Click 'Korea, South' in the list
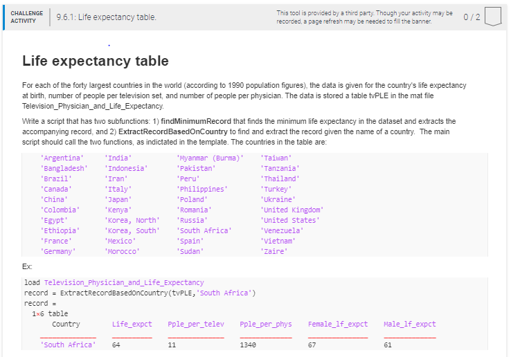This screenshot has height=357, width=511. (132, 230)
